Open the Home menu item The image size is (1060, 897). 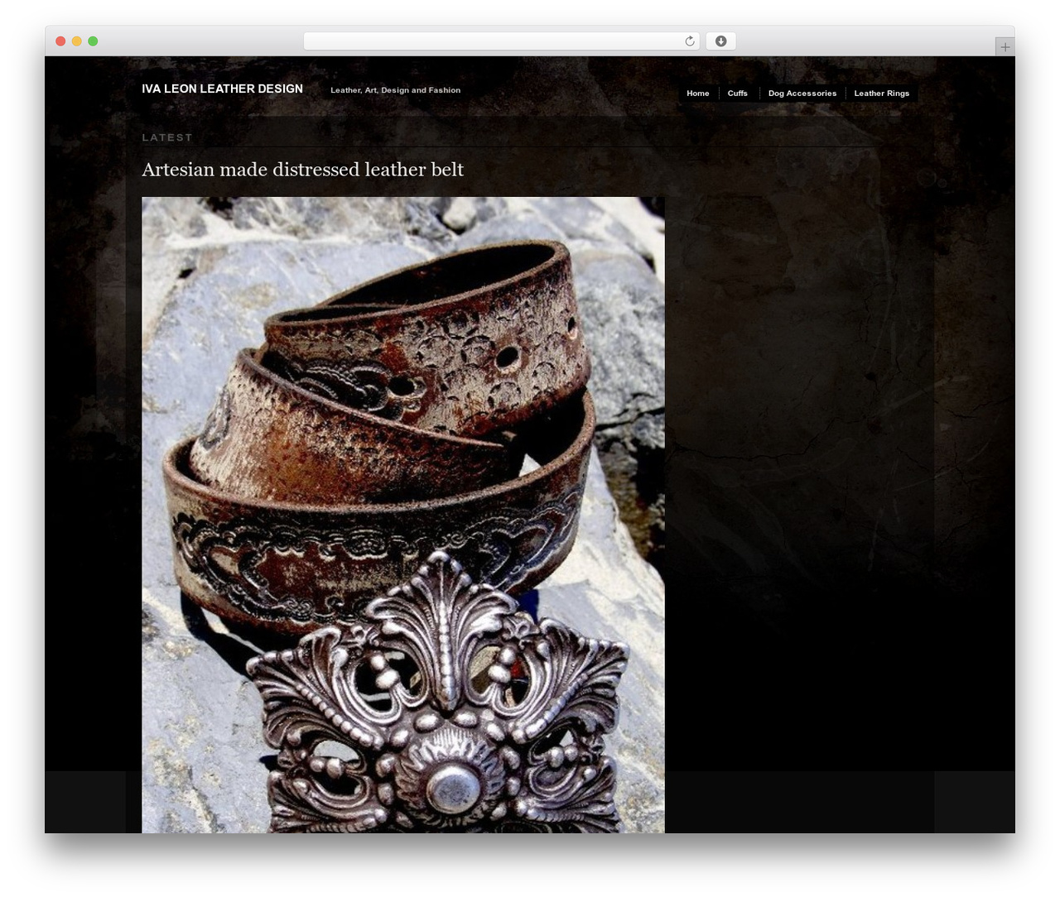pyautogui.click(x=697, y=94)
